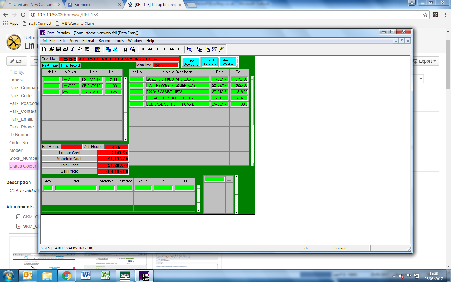Open the ABI Warranty Claim bookmark

click(75, 23)
